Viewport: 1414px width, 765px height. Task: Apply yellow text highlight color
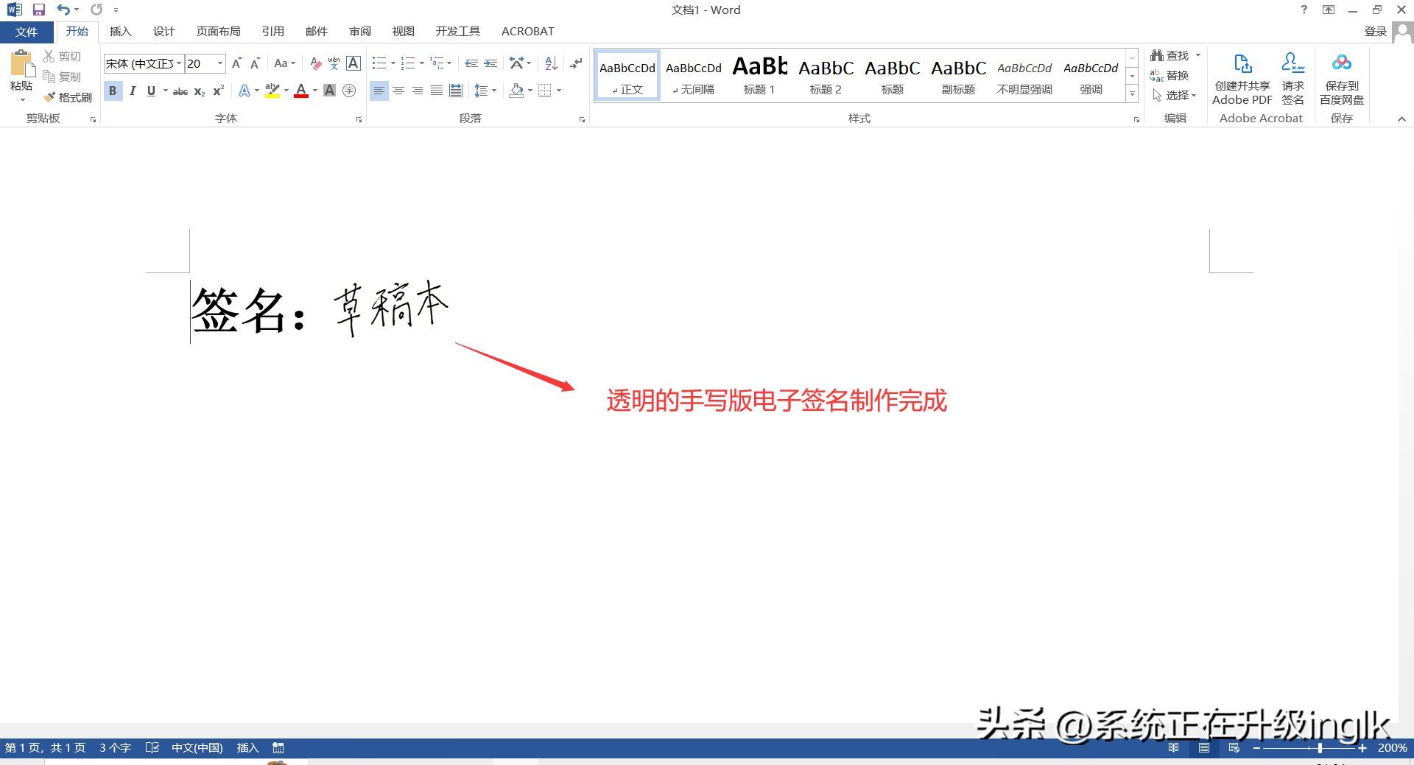272,91
